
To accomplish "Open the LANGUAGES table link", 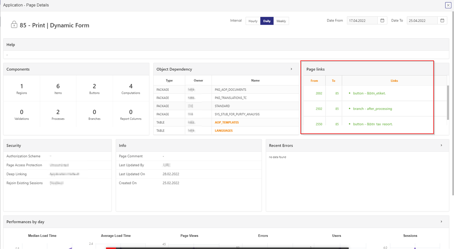I will coord(224,131).
